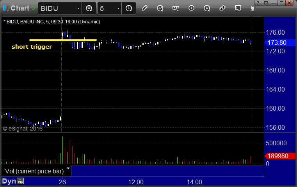
Task: Click the green symbol link circle
Action: [33, 8]
